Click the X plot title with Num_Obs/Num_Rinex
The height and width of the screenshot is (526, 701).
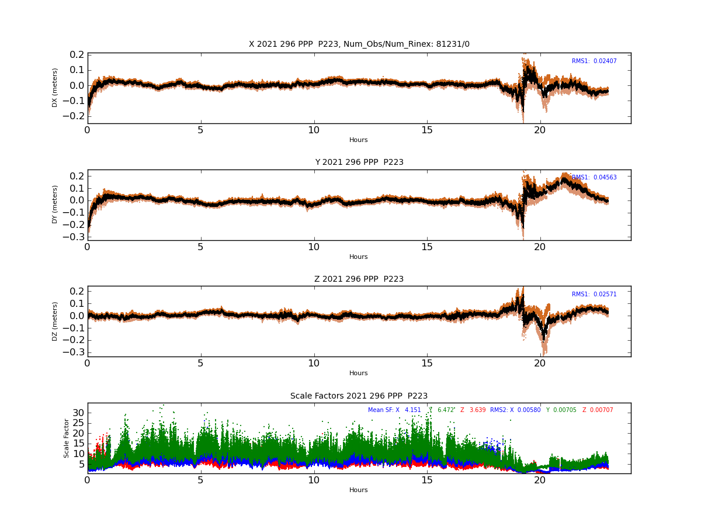click(359, 44)
